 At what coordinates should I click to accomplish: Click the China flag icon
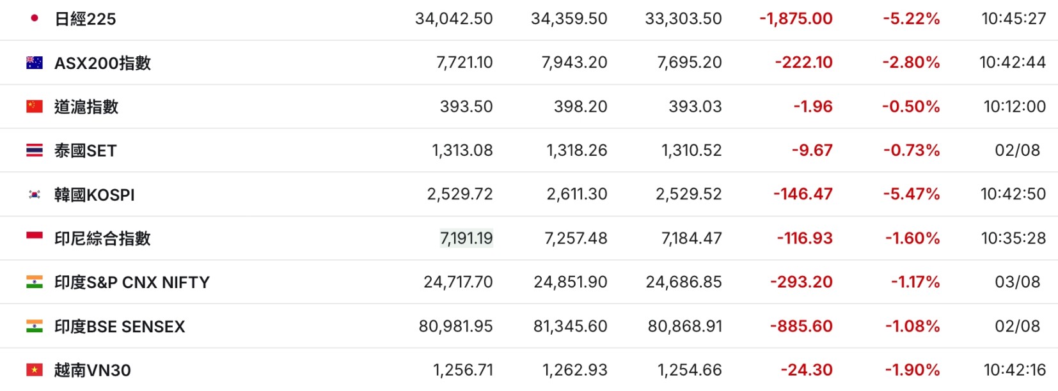35,106
